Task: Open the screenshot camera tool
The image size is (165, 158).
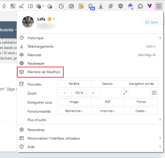Action: coord(71,6)
